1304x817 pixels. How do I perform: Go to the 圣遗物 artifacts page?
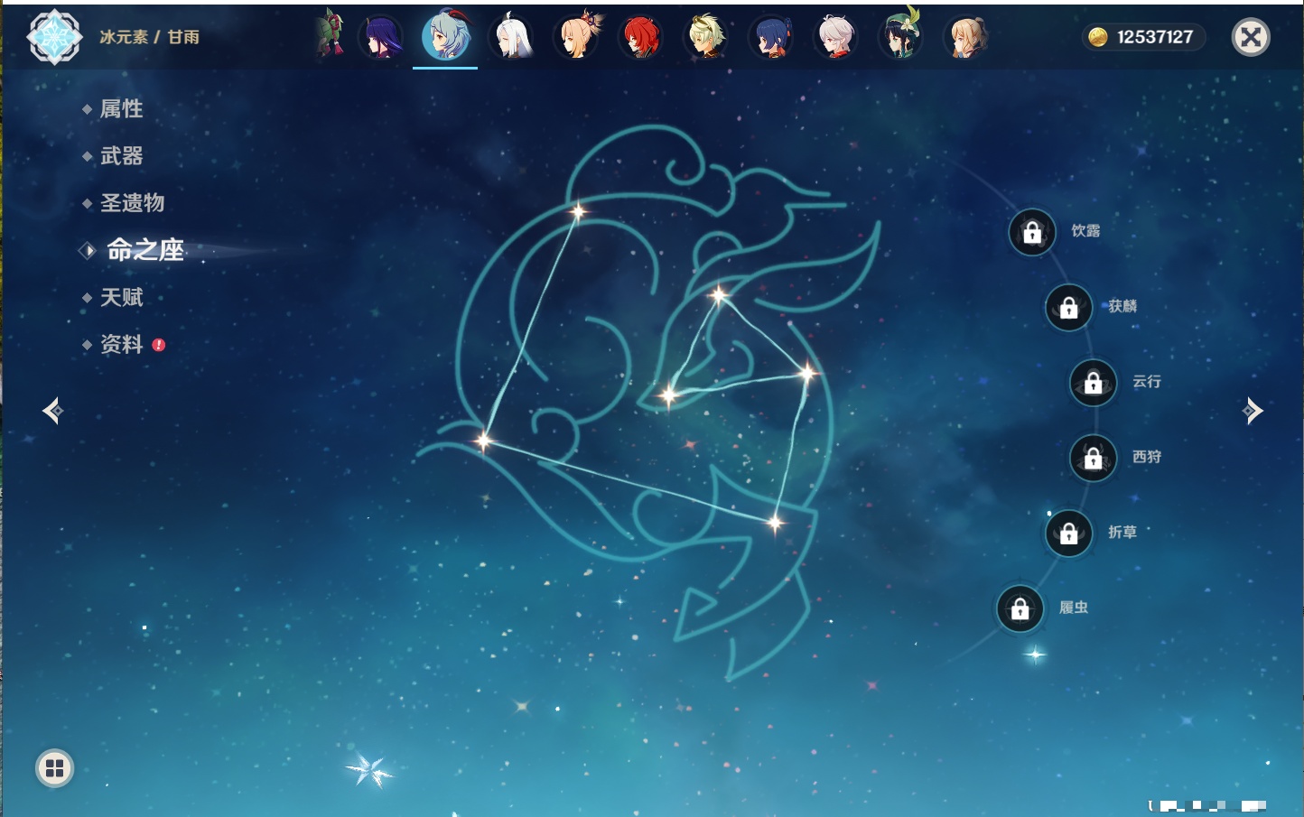tap(132, 203)
